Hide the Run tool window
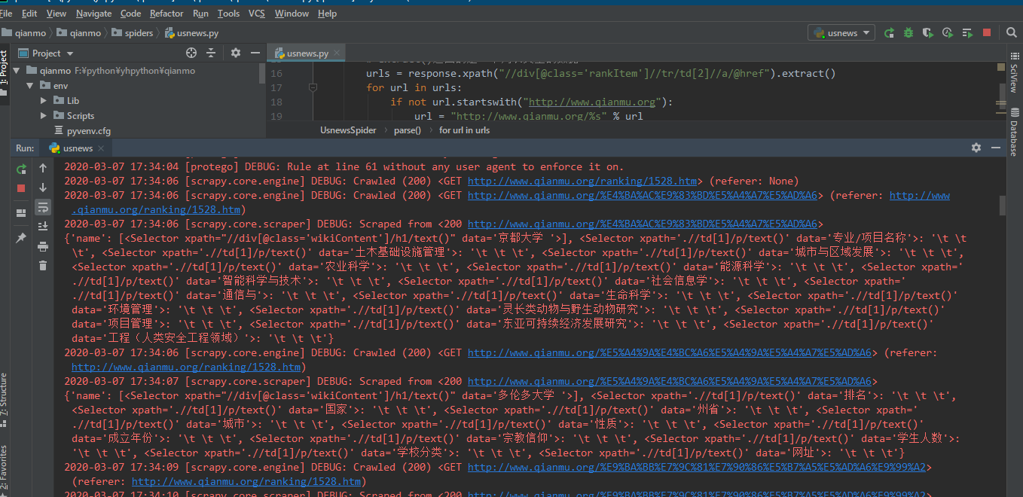 (995, 148)
